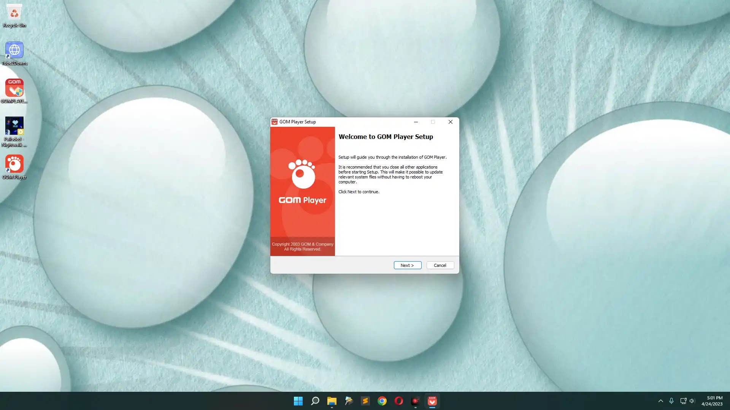Open network settings tray icon
The width and height of the screenshot is (730, 410).
(683, 401)
